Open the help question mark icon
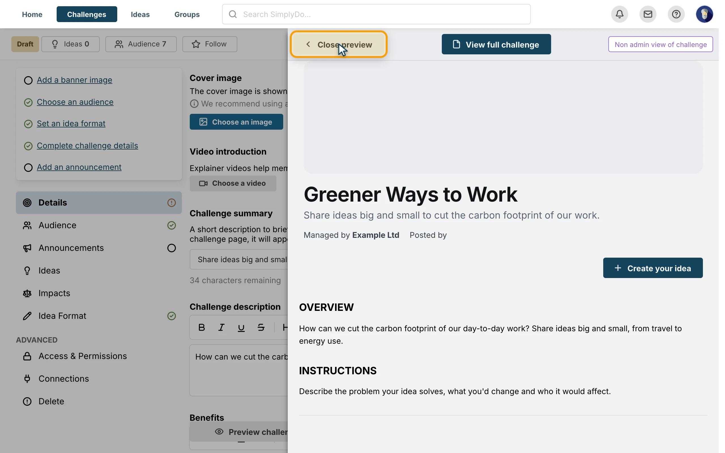The width and height of the screenshot is (725, 453). (676, 14)
